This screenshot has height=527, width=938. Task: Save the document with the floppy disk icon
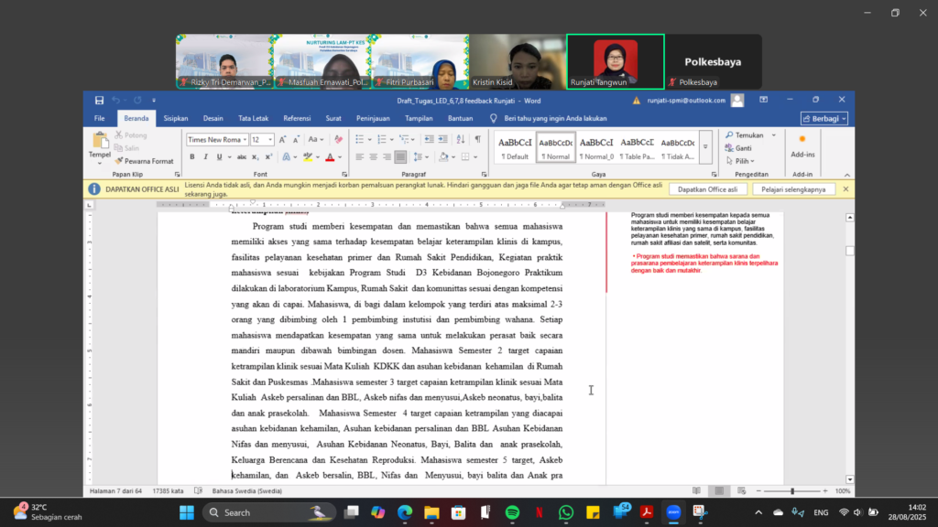[x=99, y=101]
